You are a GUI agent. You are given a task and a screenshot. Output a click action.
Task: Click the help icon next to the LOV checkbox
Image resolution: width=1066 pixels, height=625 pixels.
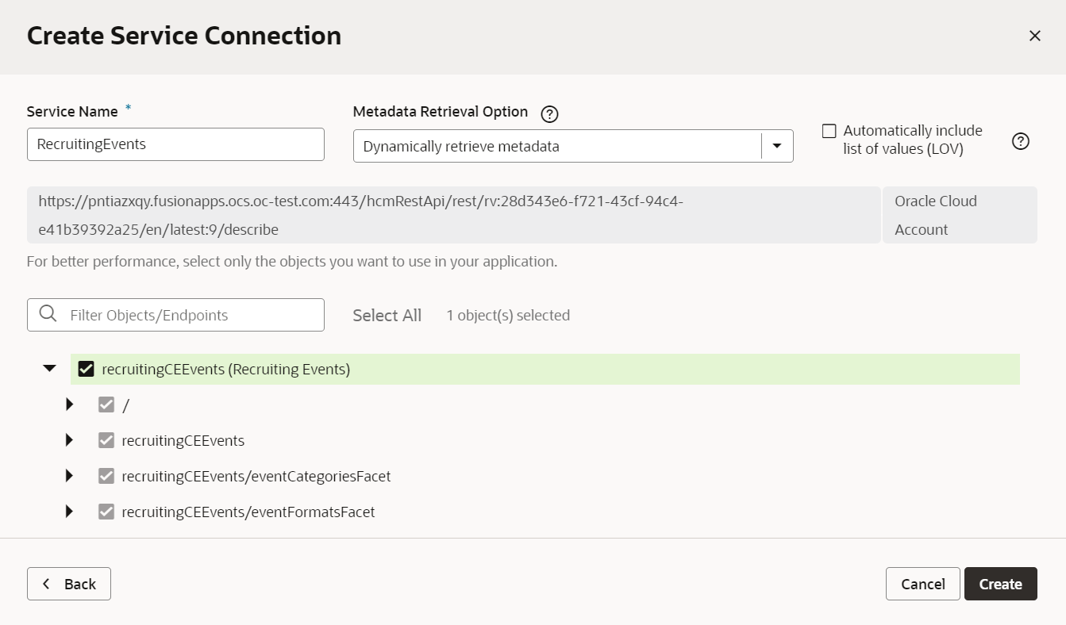click(x=1021, y=140)
